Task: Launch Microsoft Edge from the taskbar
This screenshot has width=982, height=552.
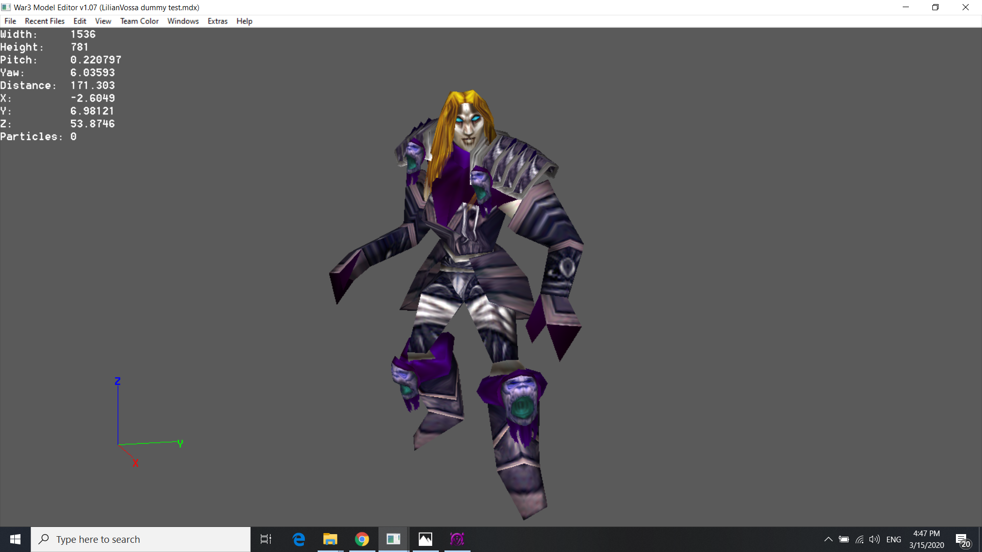Action: click(x=299, y=539)
